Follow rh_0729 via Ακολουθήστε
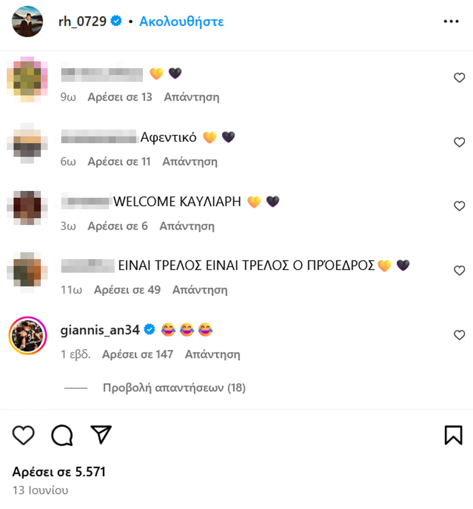 pos(182,21)
